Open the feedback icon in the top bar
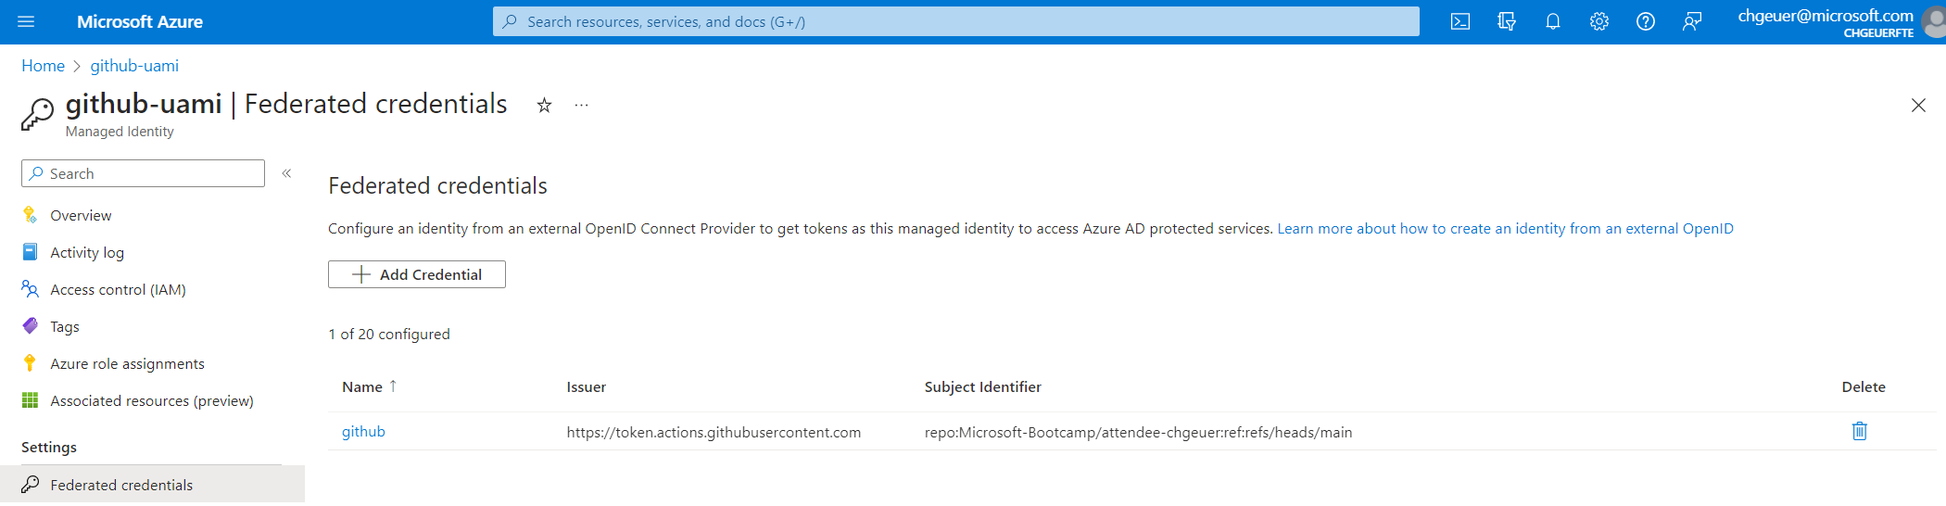The image size is (1946, 506). (x=1692, y=21)
